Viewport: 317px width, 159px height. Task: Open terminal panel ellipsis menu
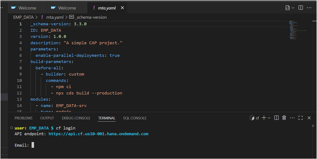tap(292, 118)
